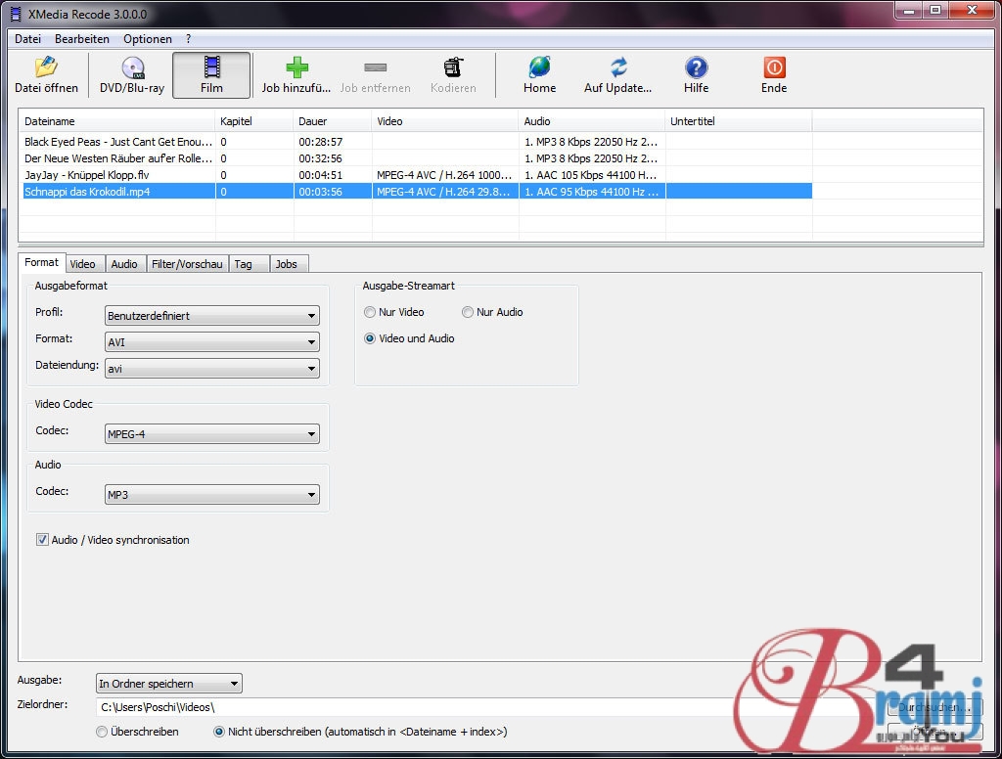Switch to the Filter/Vorschau tab
Image resolution: width=1002 pixels, height=759 pixels.
187,264
